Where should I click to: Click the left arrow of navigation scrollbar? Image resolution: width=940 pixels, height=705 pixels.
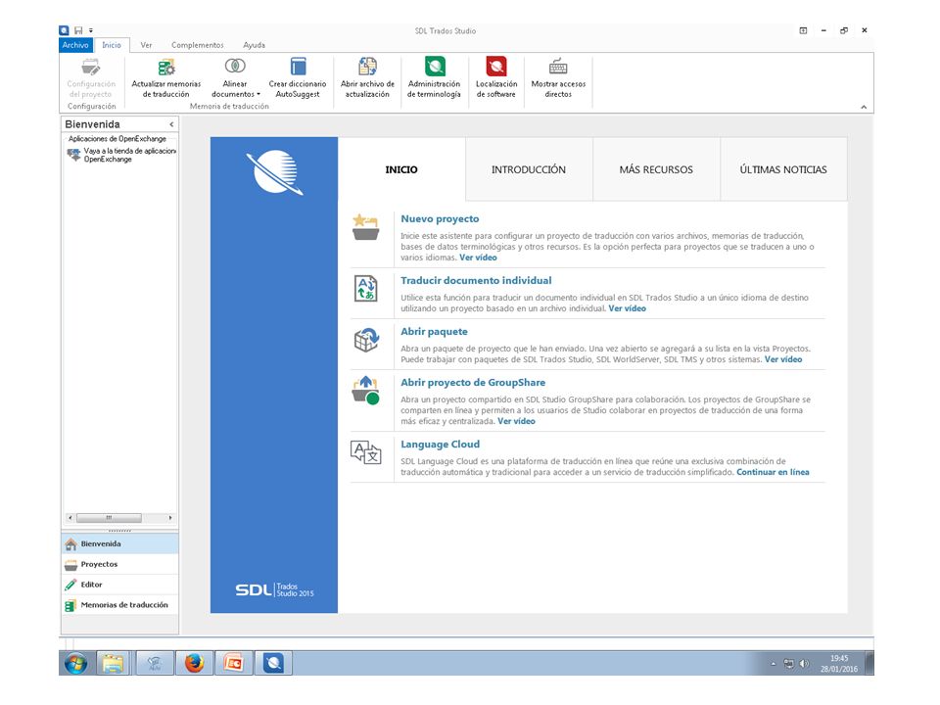70,518
